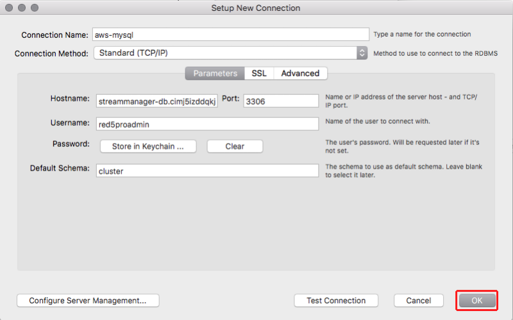Viewport: 513px width, 320px height.
Task: Focus the Default Schema field
Action: 207,171
